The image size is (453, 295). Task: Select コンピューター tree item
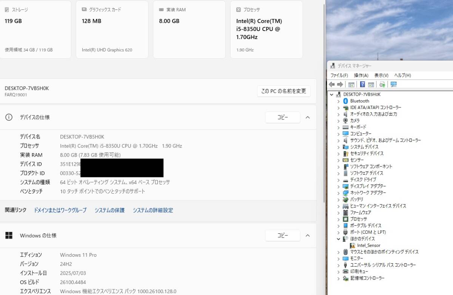[x=361, y=134]
